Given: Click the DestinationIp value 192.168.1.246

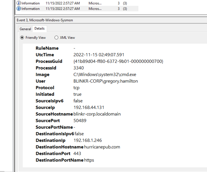Looking at the screenshot, I should (x=88, y=140).
